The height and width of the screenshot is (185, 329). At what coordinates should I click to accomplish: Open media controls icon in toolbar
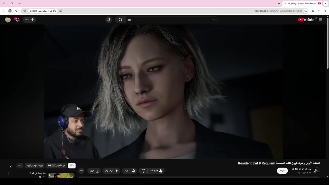(16, 11)
